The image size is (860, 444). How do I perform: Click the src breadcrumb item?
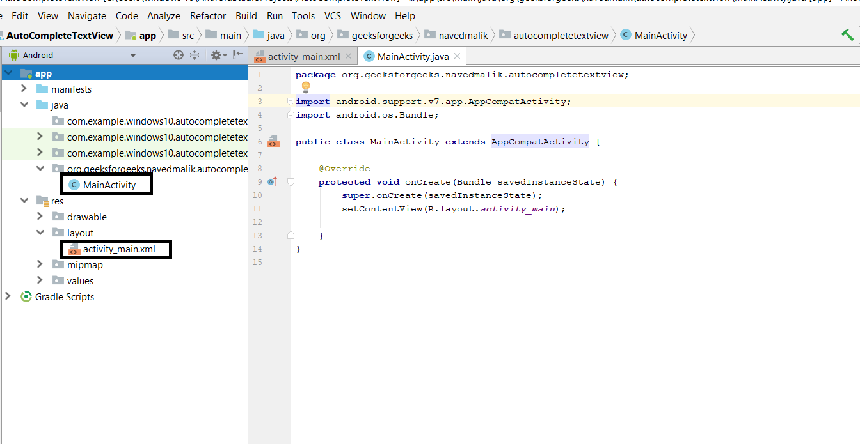point(180,35)
